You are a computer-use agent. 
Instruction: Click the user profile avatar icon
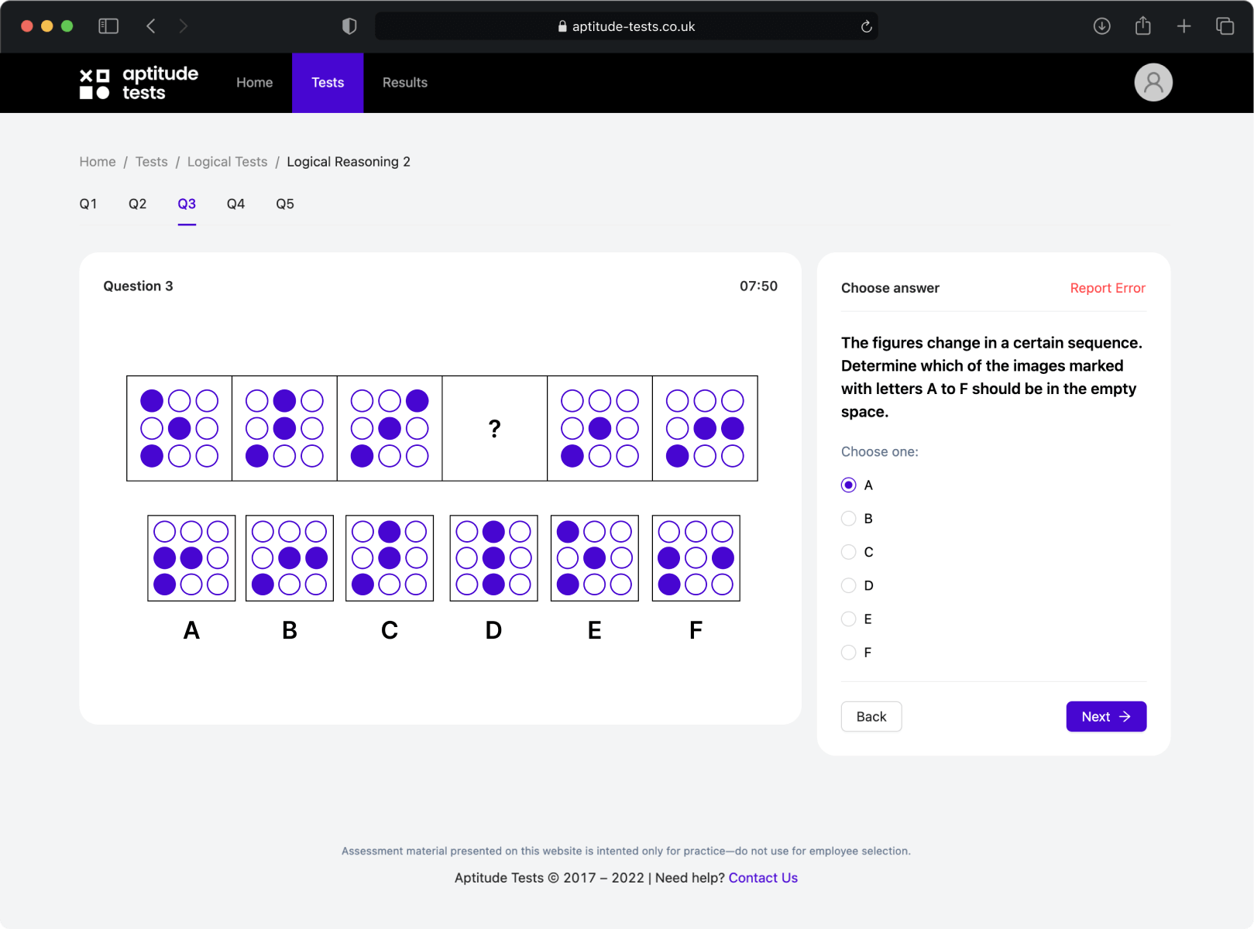pyautogui.click(x=1153, y=82)
